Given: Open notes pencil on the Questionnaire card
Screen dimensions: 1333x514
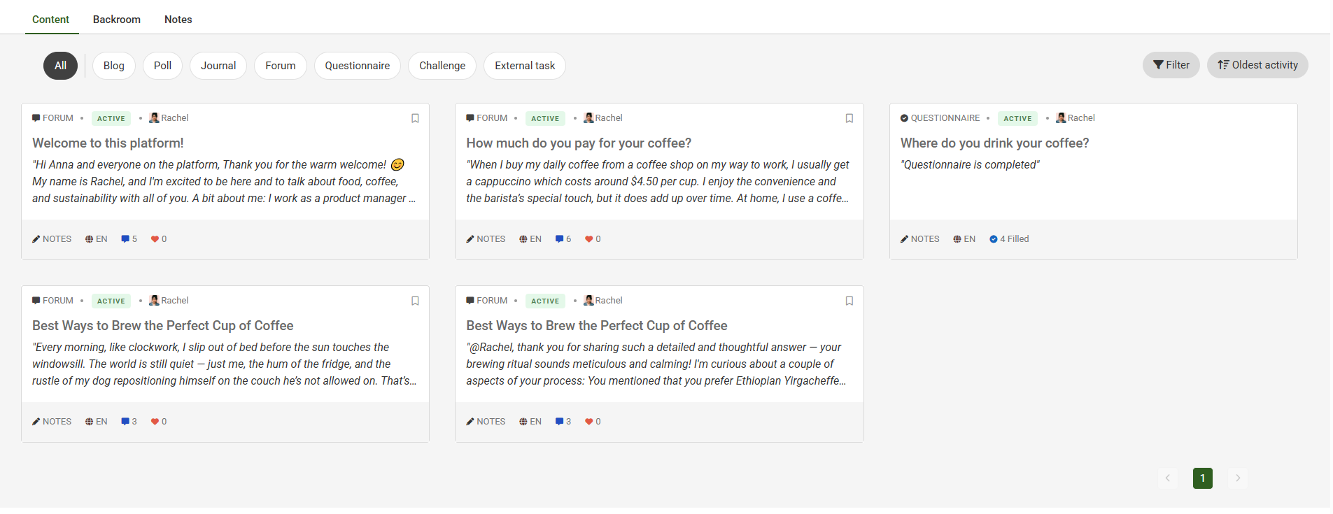Looking at the screenshot, I should [x=904, y=239].
